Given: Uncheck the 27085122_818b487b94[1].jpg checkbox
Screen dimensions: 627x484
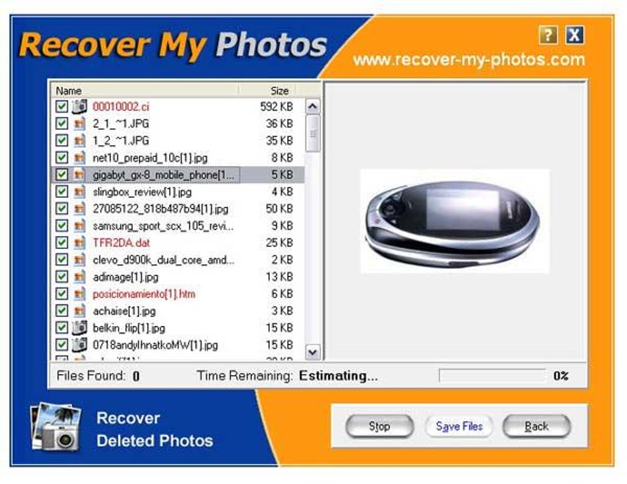Looking at the screenshot, I should click(61, 208).
